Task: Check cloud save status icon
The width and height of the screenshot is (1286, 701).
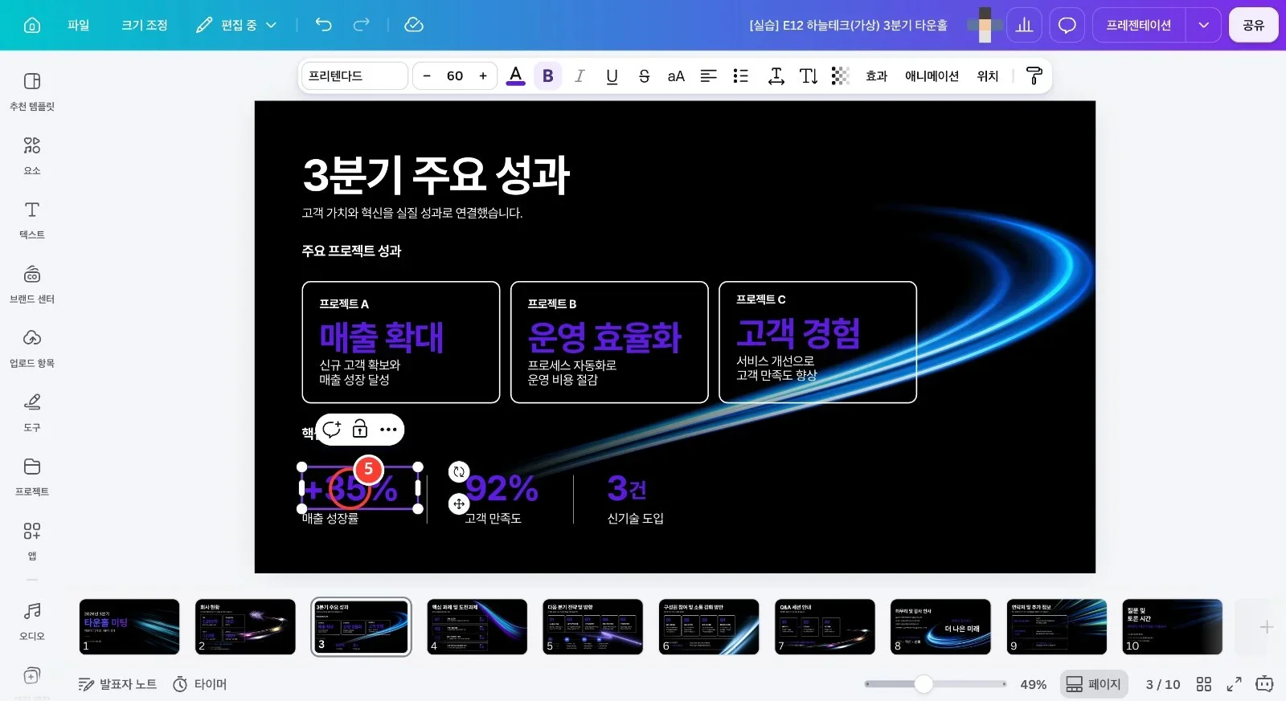Action: click(413, 25)
